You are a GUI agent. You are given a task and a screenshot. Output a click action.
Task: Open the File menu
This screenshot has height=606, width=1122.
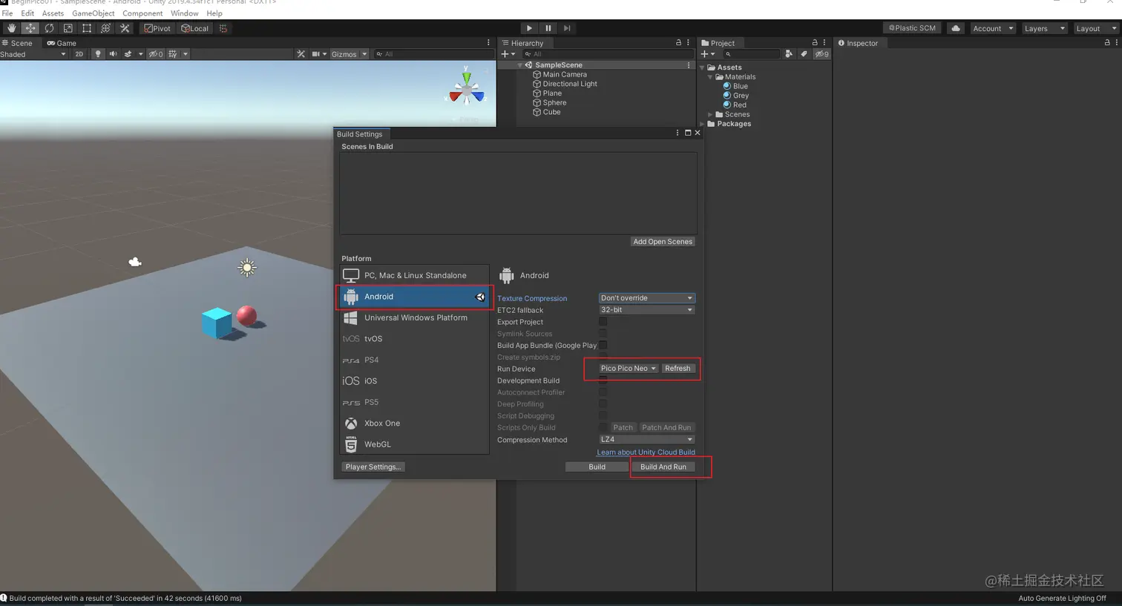tap(7, 13)
